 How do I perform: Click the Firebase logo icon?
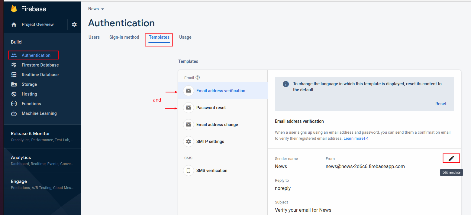tap(14, 8)
